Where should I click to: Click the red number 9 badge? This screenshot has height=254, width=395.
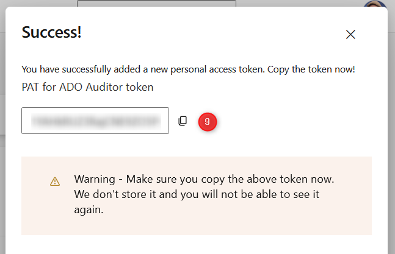(x=208, y=122)
